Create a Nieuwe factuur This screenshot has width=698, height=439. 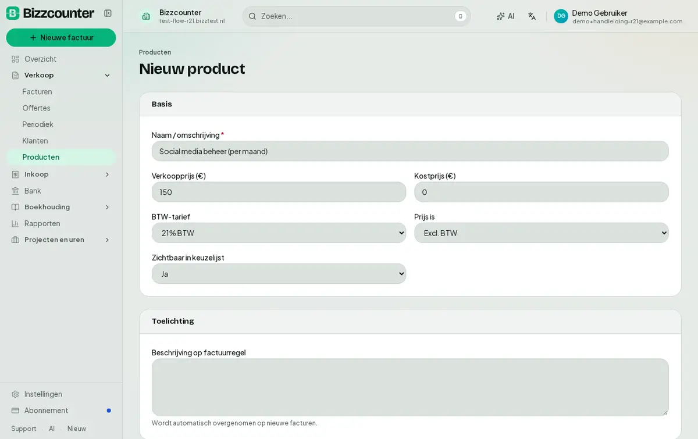(x=61, y=38)
